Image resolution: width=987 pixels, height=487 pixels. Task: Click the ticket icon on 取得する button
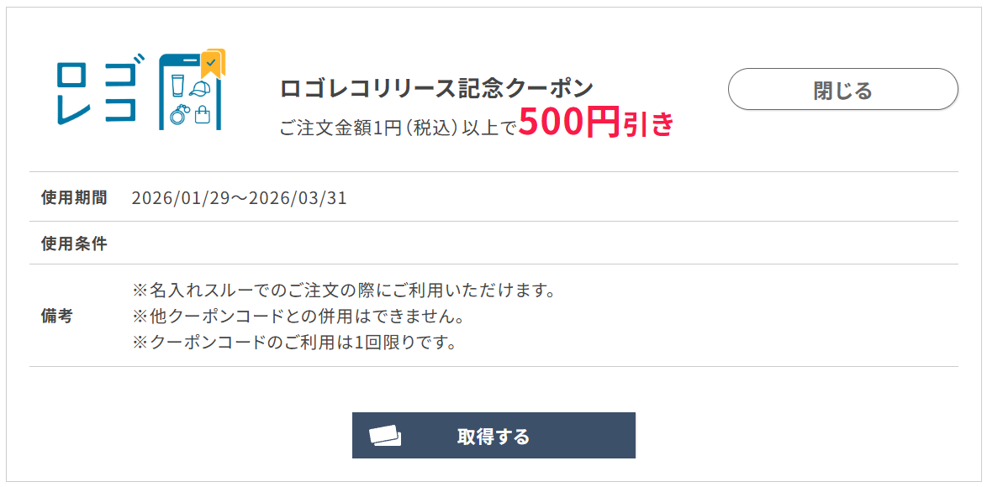click(385, 436)
